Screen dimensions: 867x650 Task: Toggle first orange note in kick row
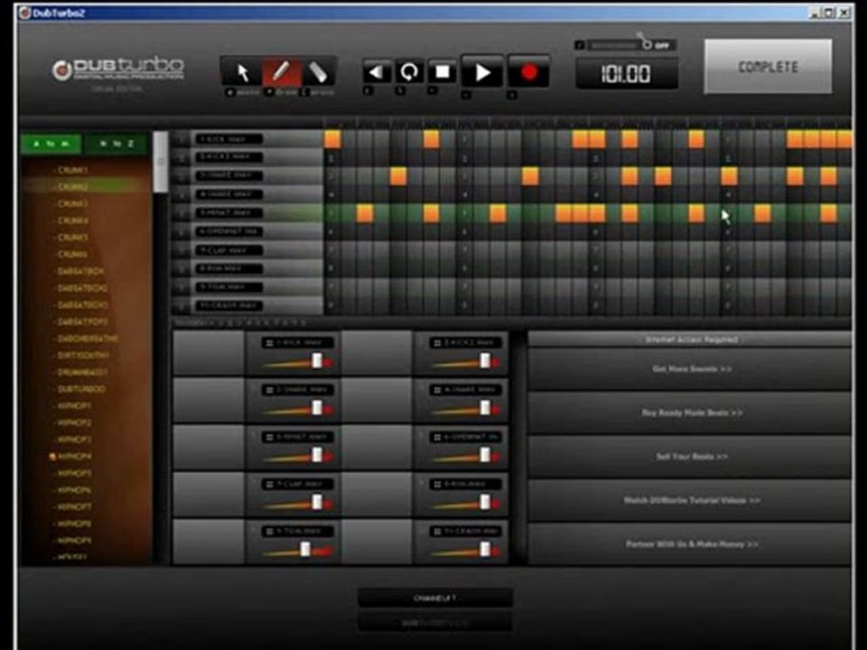click(332, 139)
